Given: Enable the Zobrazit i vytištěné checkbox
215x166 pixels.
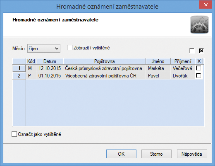Looking at the screenshot, I should click(69, 48).
